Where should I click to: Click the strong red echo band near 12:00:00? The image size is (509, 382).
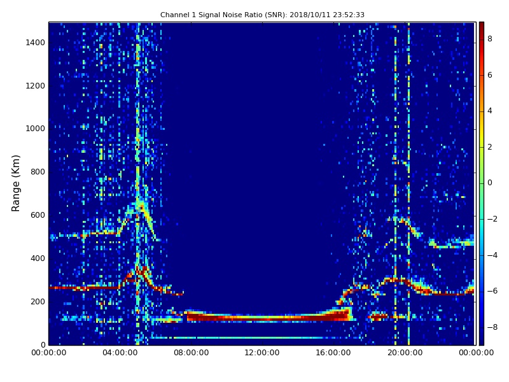point(268,316)
